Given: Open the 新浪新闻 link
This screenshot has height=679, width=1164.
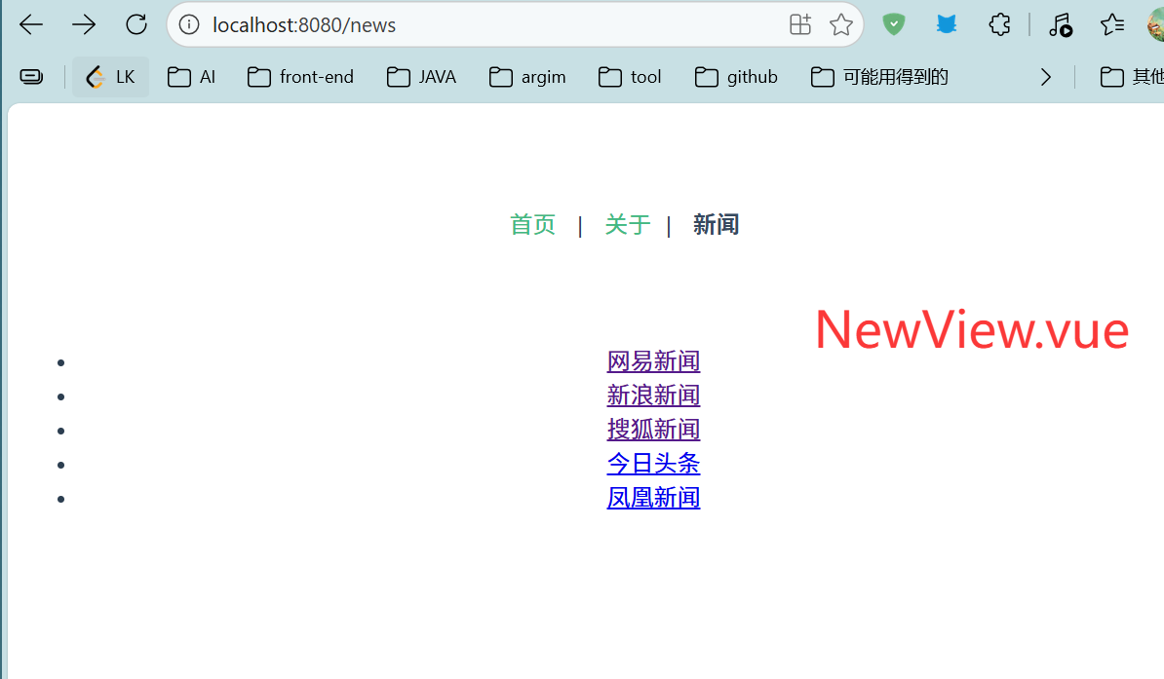Looking at the screenshot, I should tap(653, 396).
